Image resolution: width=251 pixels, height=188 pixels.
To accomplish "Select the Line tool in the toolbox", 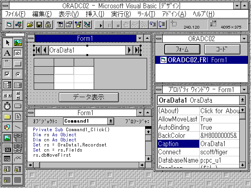I will [18, 127].
